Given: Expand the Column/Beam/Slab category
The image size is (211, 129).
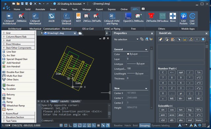Looking at the screenshot, I should pos(18,37).
